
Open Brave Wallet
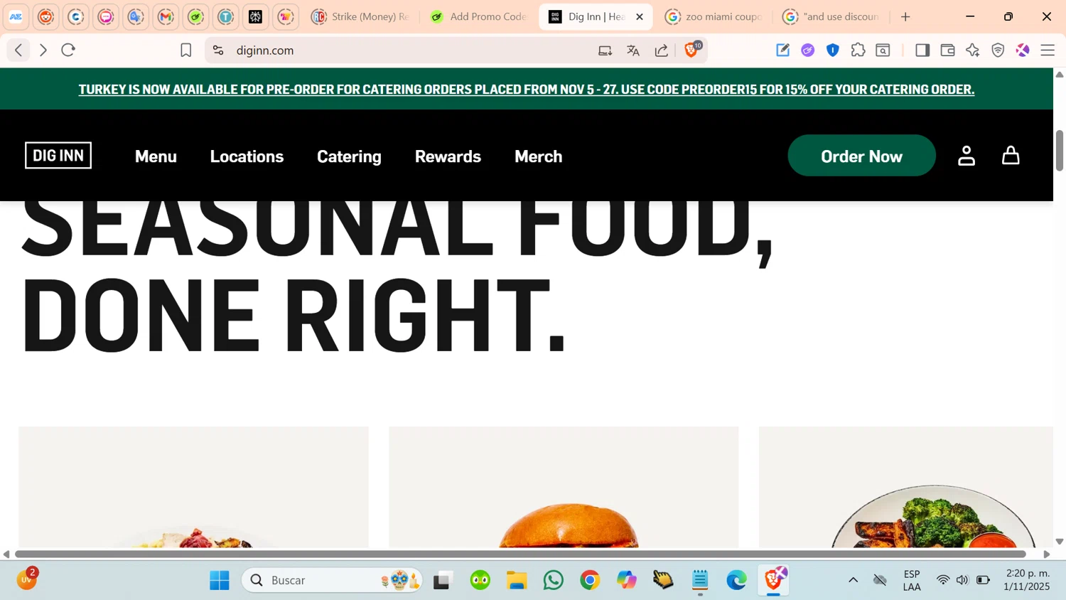coord(947,50)
